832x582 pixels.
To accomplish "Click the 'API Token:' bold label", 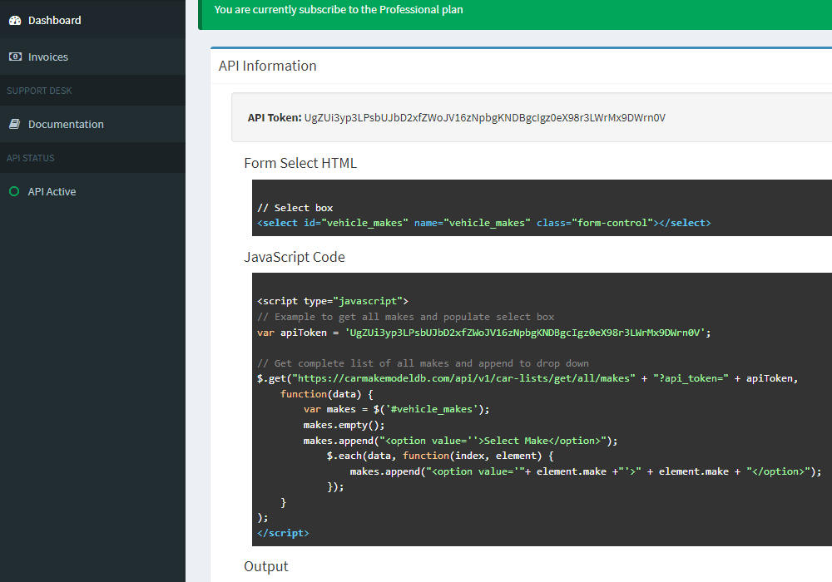I will (x=275, y=118).
